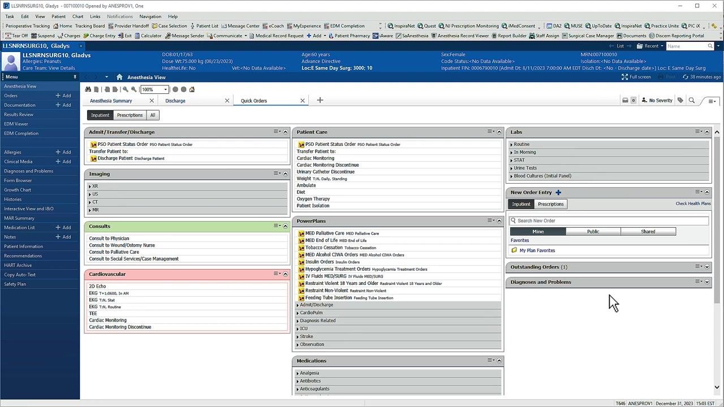This screenshot has width=724, height=407.
Task: Pin the Menu panel with the pushpin icon
Action: [x=75, y=77]
